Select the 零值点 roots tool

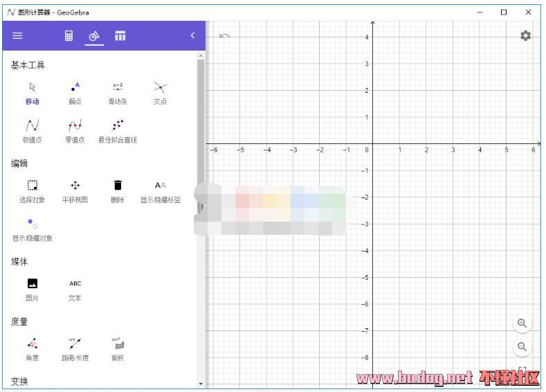[75, 131]
